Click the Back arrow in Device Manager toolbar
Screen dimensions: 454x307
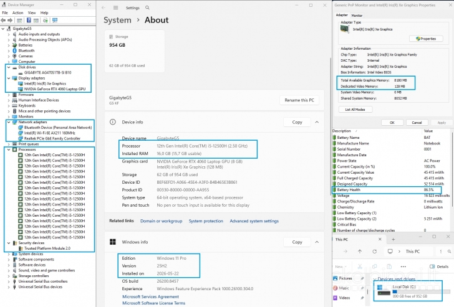click(3, 20)
